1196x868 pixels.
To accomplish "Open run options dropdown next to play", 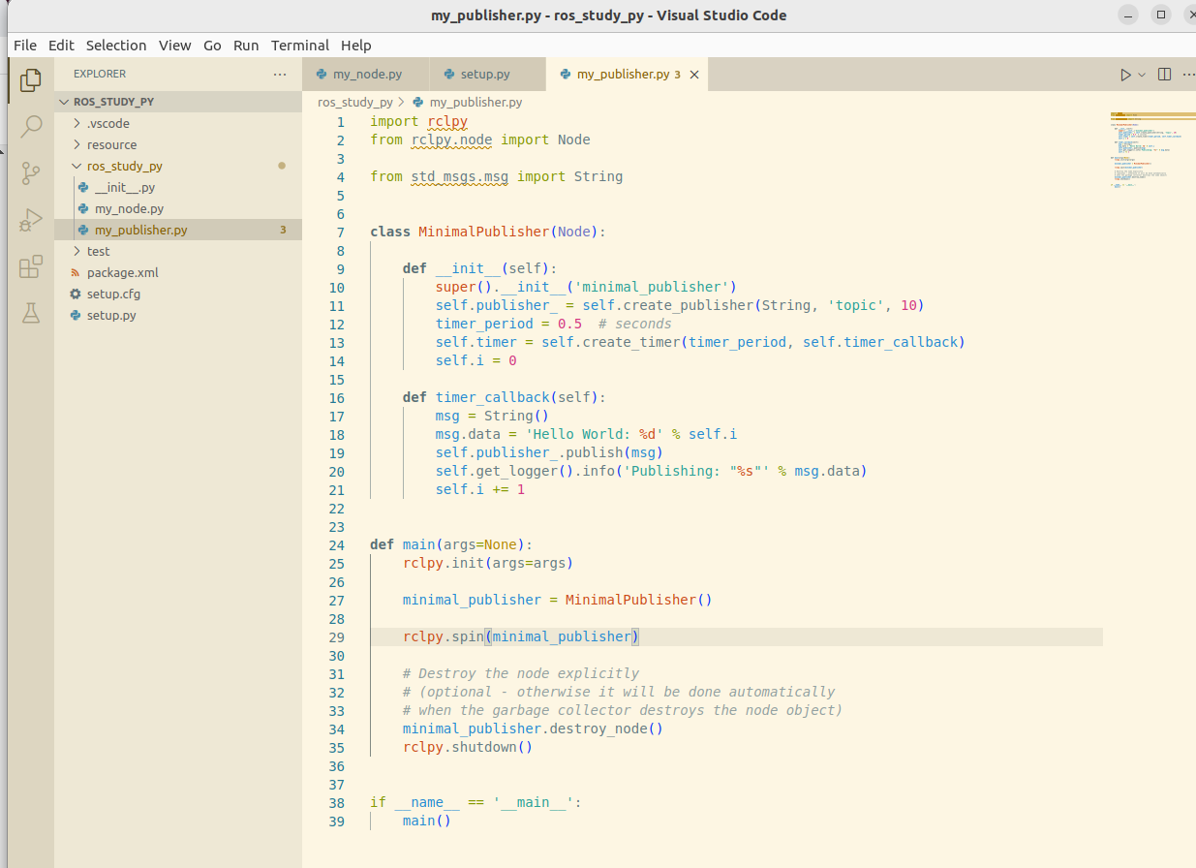I will pos(1142,75).
